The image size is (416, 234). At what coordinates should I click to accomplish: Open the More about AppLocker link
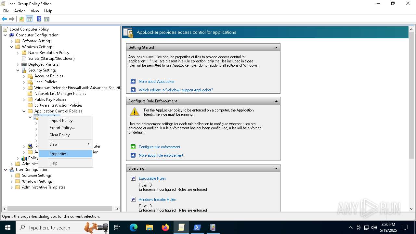pos(156,82)
